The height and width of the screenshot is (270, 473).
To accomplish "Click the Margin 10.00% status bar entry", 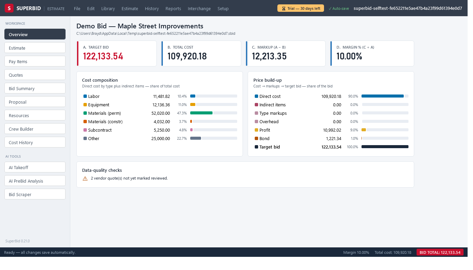I will click(x=356, y=252).
